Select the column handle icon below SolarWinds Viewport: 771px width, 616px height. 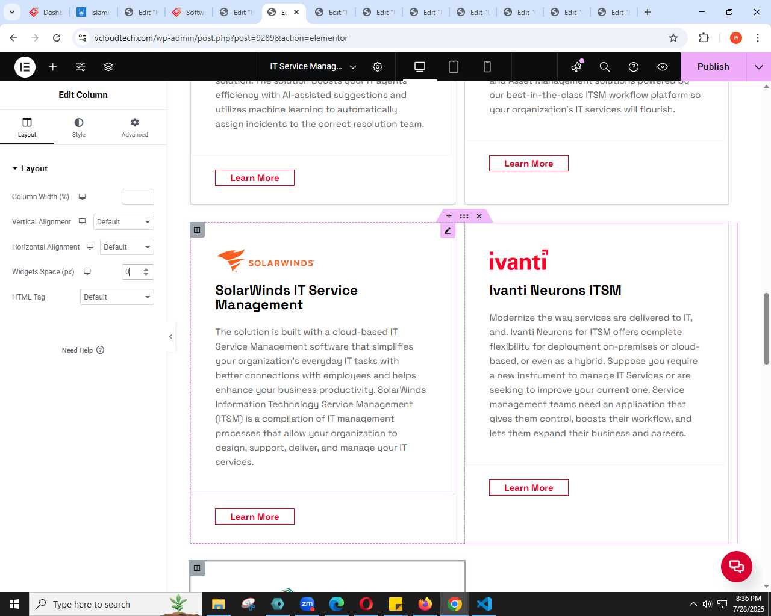coord(197,568)
